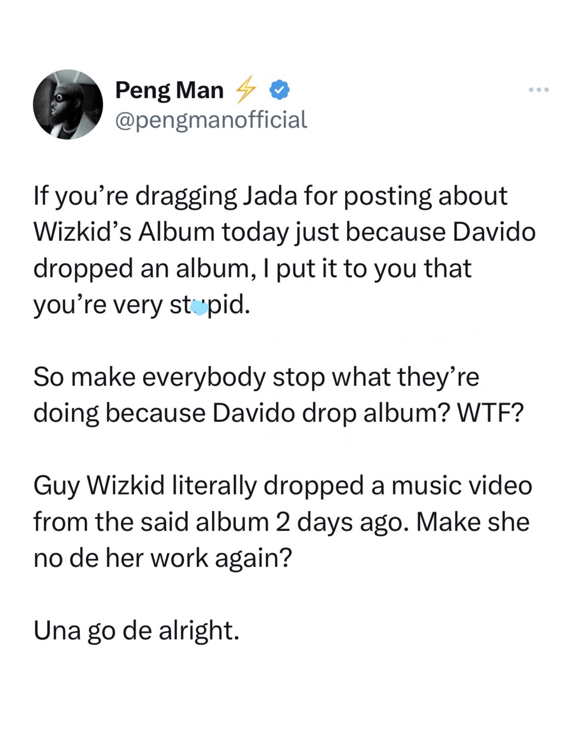Screen dimensions: 585x729
Task: Click the blue verified checkmark badge
Action: coord(279,90)
